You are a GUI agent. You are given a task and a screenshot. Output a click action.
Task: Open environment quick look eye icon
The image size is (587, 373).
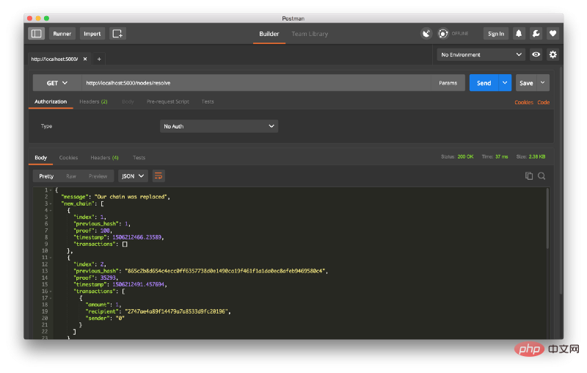(536, 54)
